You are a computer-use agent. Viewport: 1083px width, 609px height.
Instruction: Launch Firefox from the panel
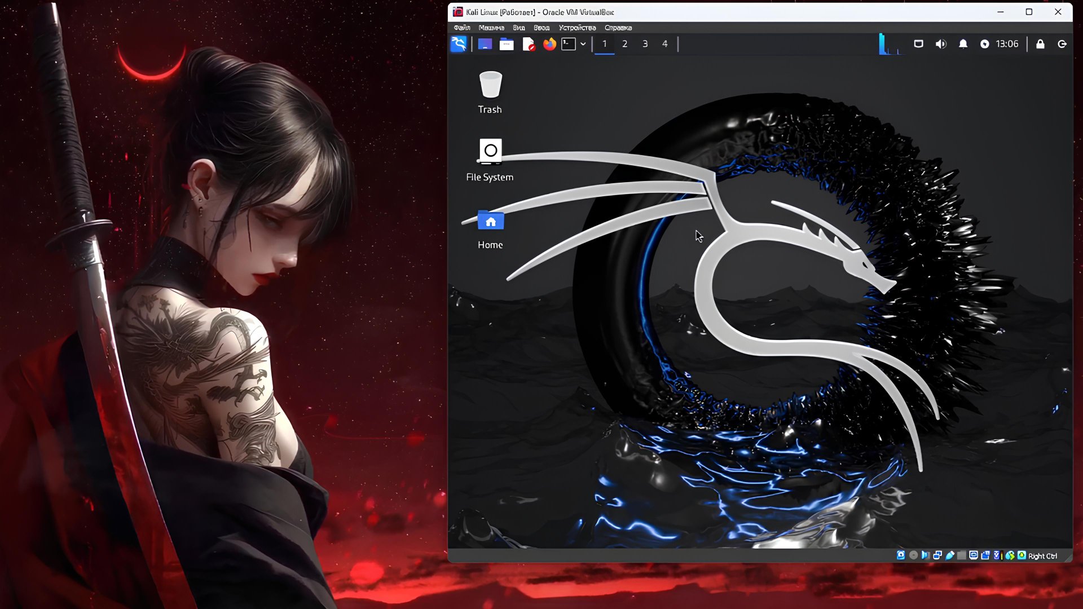[548, 43]
